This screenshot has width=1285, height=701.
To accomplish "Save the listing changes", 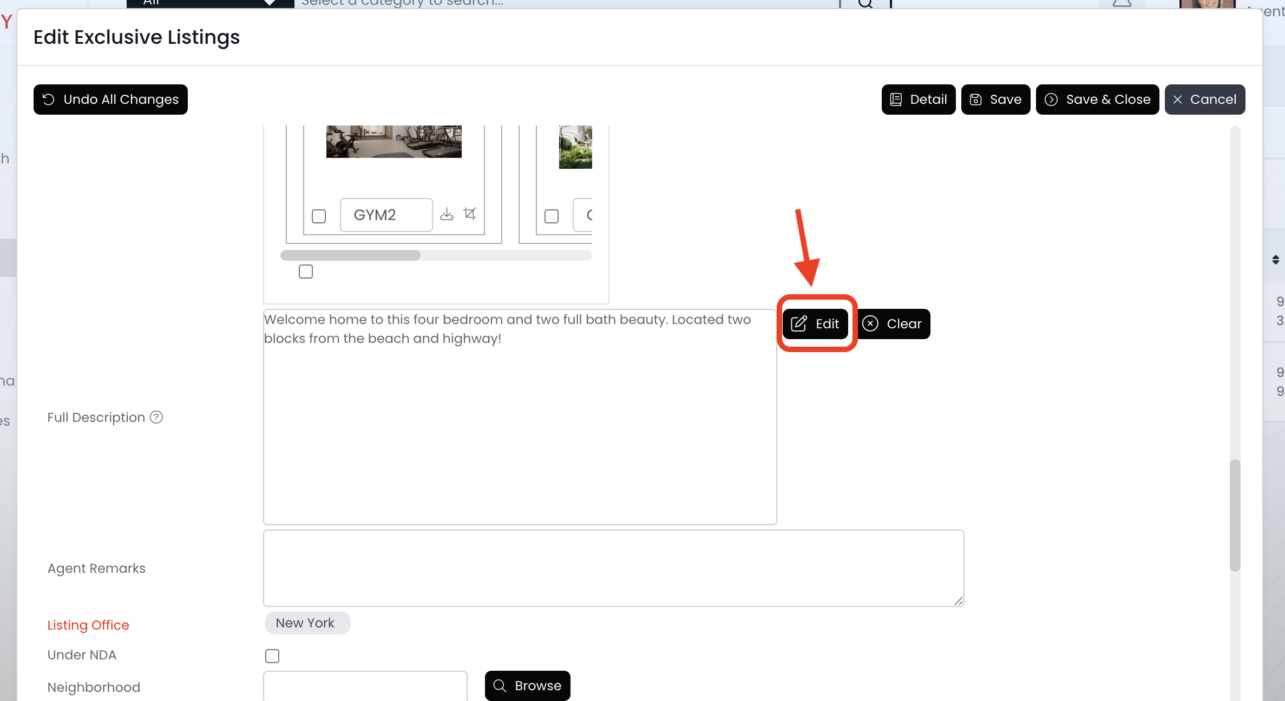I will click(x=995, y=100).
